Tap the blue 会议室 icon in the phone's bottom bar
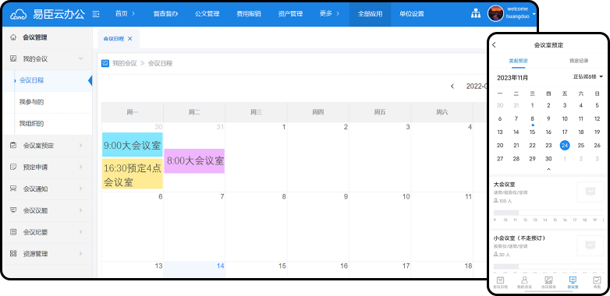The height and width of the screenshot is (296, 610). click(x=573, y=280)
